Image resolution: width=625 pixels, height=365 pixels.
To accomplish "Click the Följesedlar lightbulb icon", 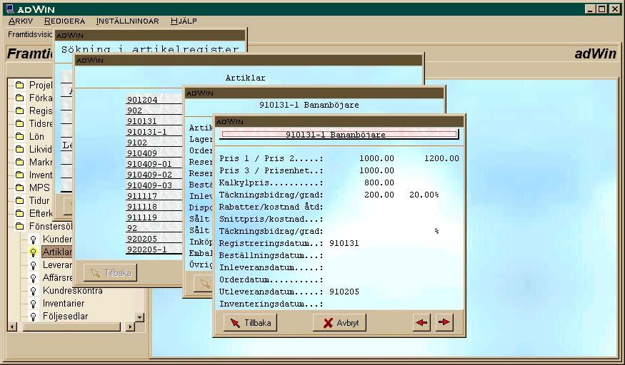I will (x=34, y=317).
